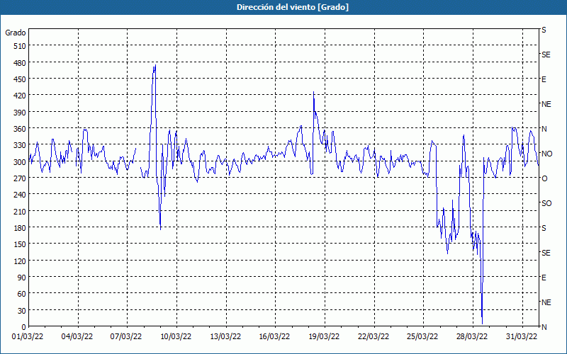The image size is (567, 354).
Task: Click the 90 value on left axis
Action: tap(22, 278)
